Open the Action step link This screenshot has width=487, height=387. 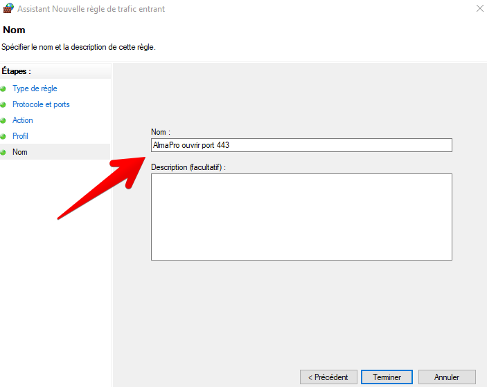23,120
